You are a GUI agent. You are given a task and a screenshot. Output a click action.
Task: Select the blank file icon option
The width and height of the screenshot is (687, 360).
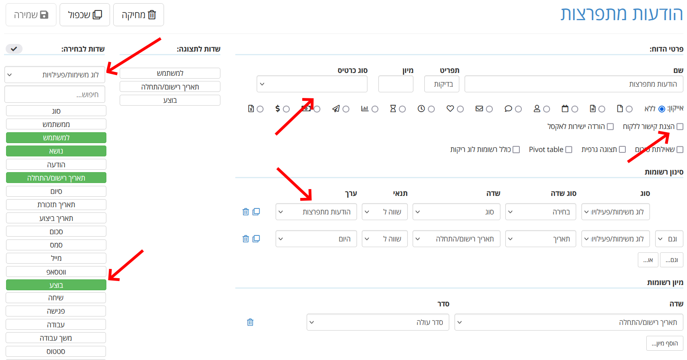click(x=629, y=109)
